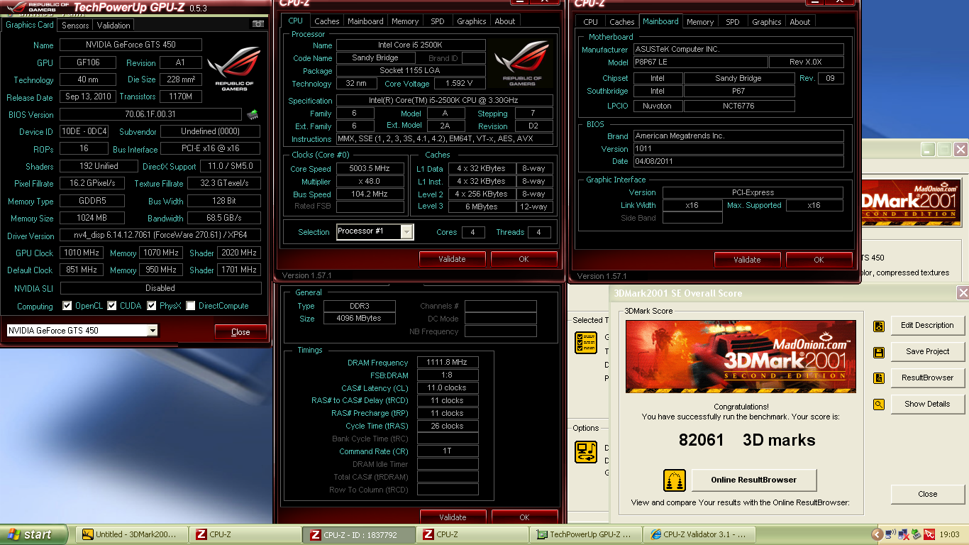
Task: Click the Edit Description document icon
Action: pos(879,326)
